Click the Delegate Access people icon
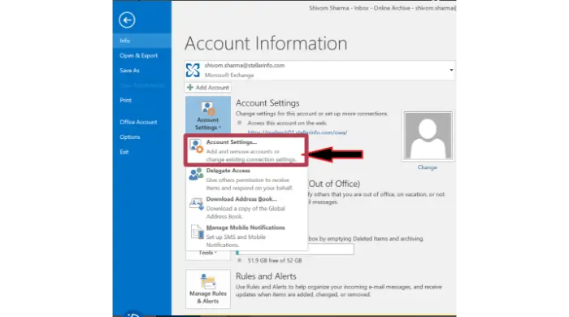The height and width of the screenshot is (317, 569). pyautogui.click(x=196, y=174)
